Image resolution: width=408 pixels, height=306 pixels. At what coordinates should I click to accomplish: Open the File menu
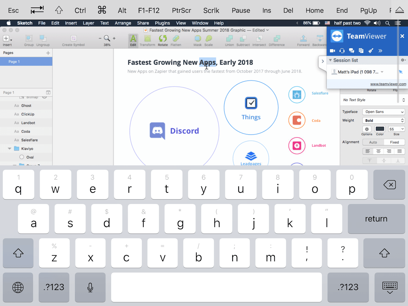coord(42,23)
